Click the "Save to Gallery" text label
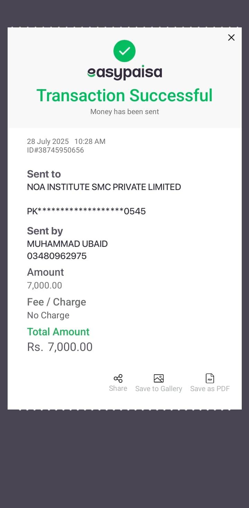Viewport: 249px width, 508px height. 158,389
